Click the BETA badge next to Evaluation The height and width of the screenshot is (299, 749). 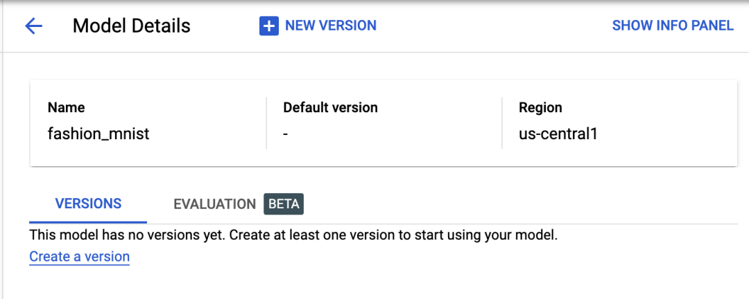284,204
